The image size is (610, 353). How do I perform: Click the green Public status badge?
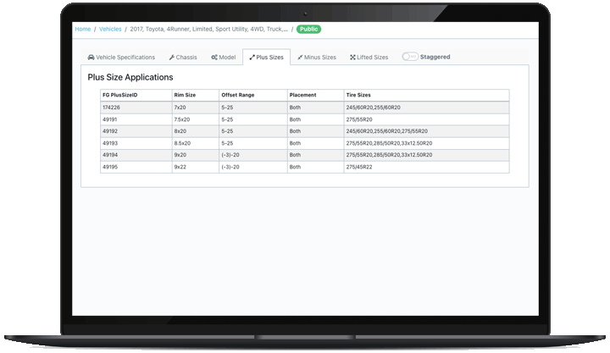pos(308,29)
